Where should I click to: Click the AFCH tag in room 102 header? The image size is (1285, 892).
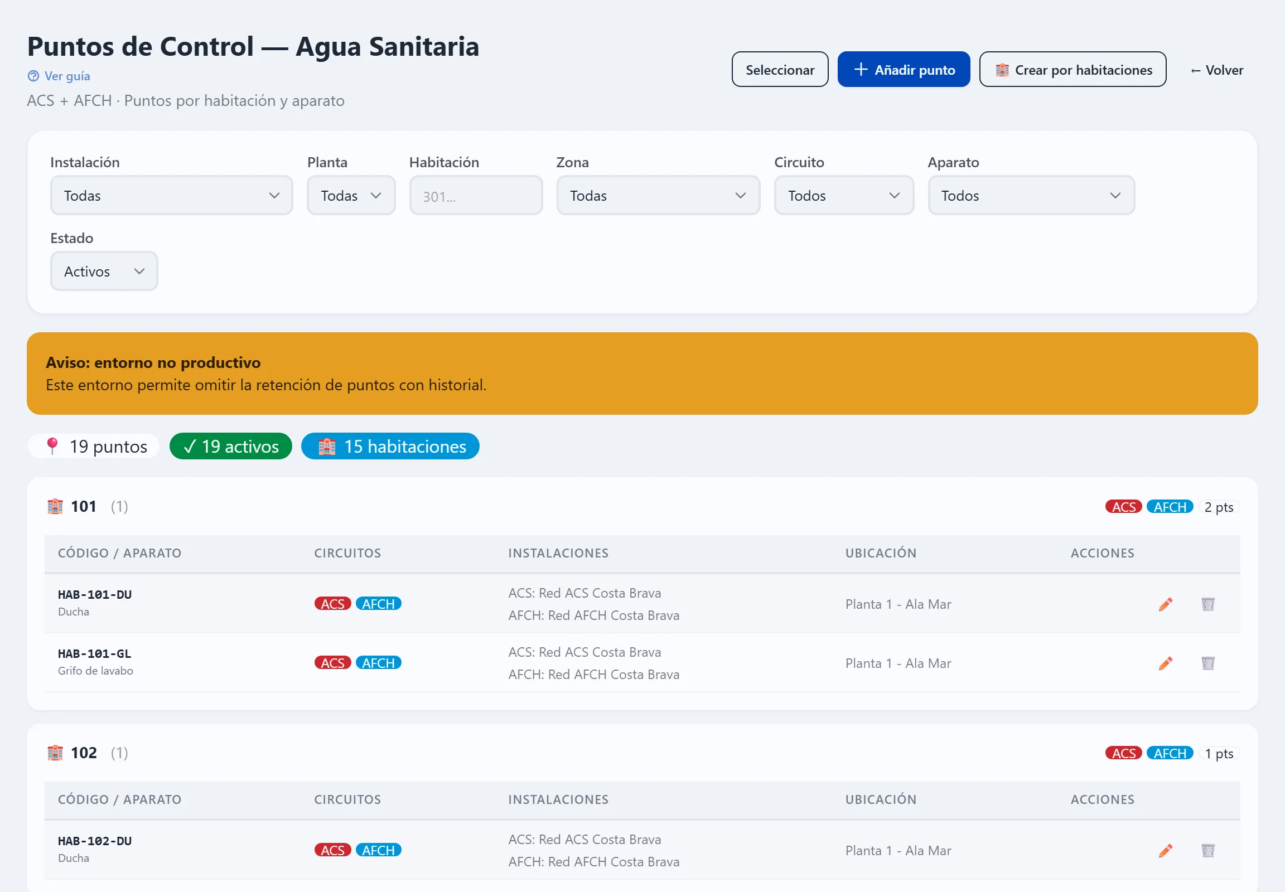click(x=1170, y=753)
